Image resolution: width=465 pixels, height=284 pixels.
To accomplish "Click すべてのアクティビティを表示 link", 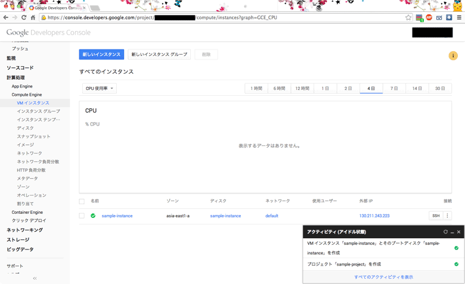I will click(x=383, y=277).
